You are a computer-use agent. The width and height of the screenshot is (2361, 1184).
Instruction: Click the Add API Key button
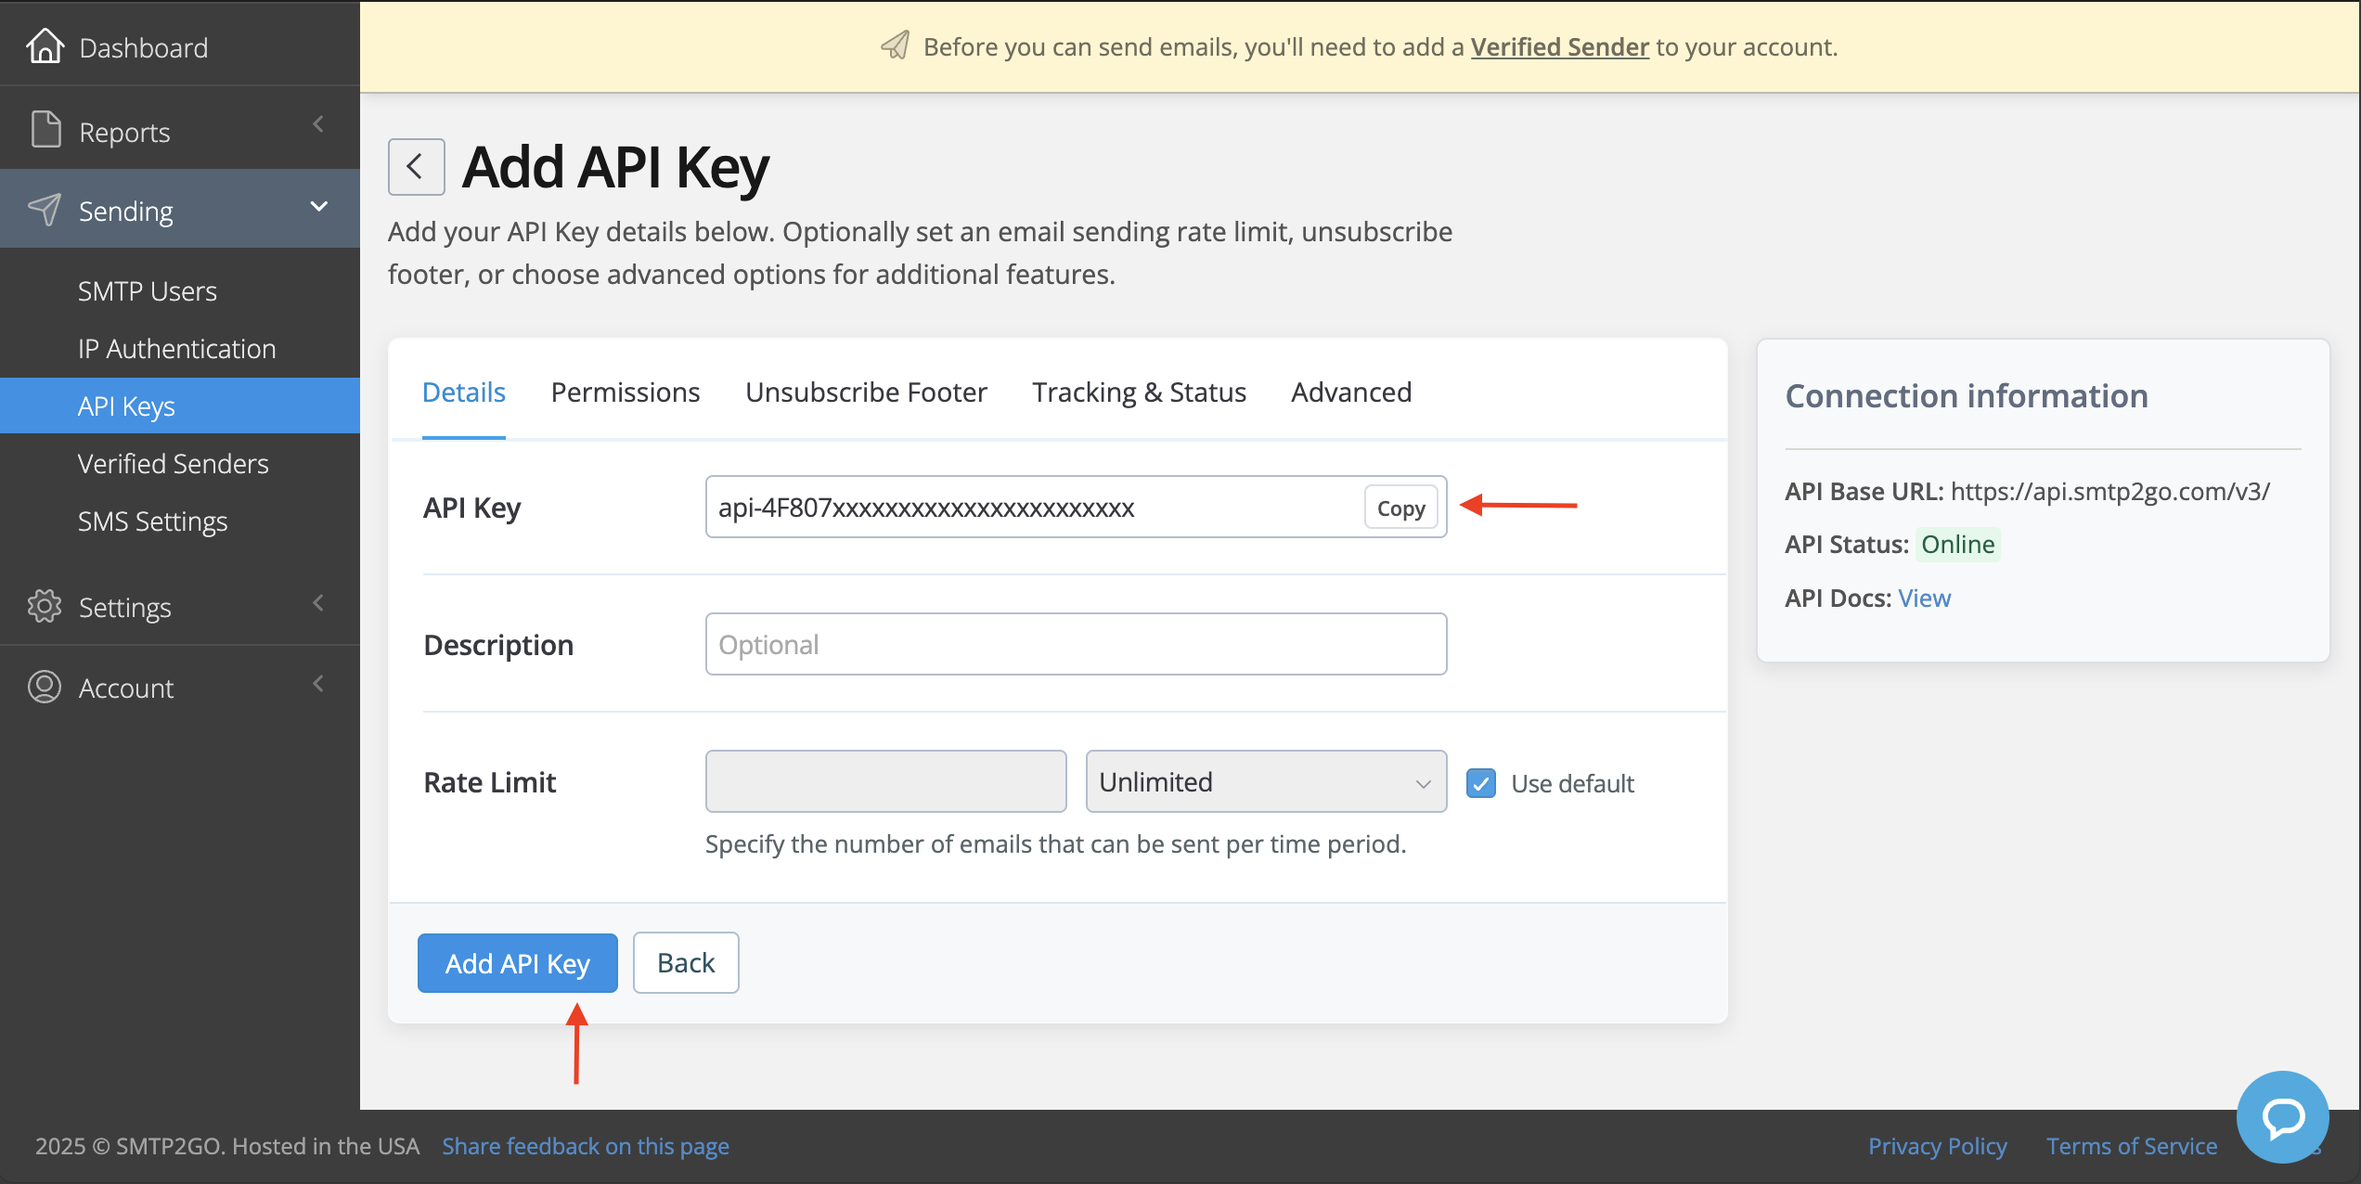[x=517, y=963]
